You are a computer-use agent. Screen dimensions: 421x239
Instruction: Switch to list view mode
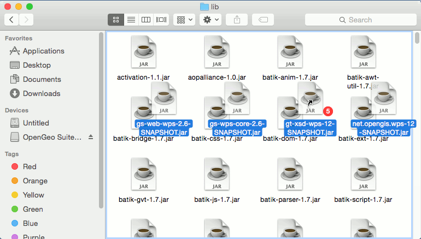click(131, 20)
